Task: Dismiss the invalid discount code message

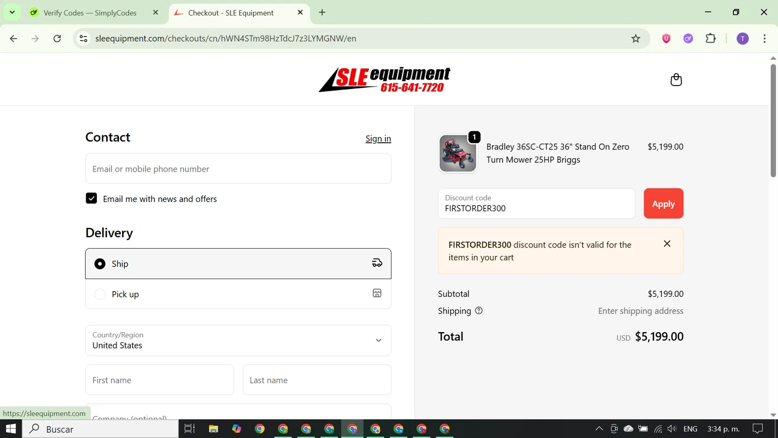Action: pos(667,243)
